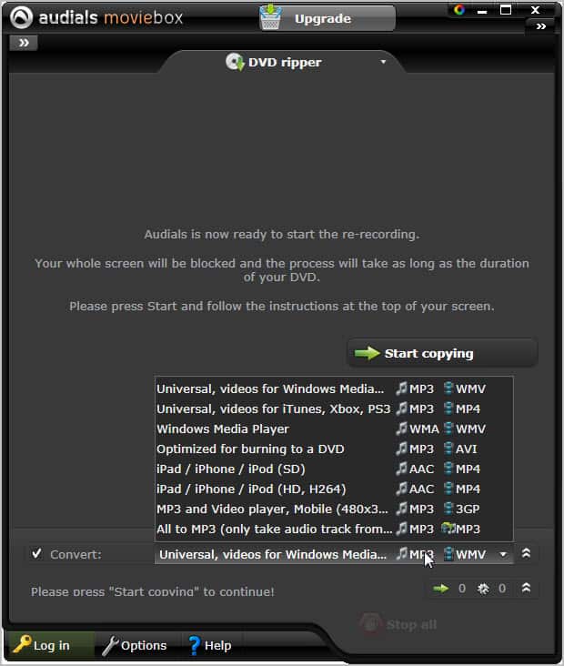Click 'Audials is now ready' message text
This screenshot has width=564, height=666.
pos(282,235)
